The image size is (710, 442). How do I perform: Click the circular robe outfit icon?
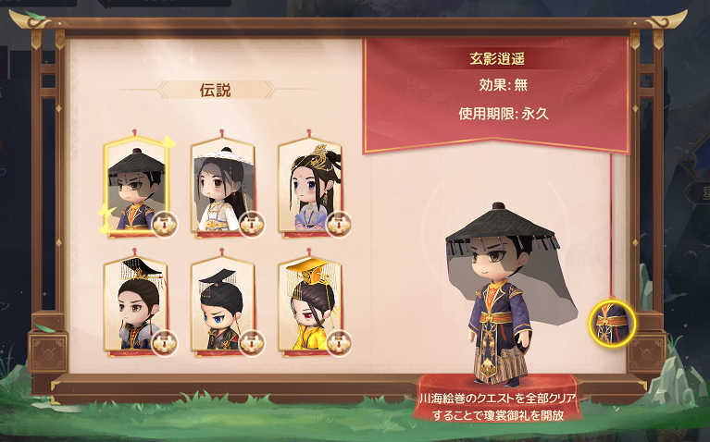tap(612, 324)
